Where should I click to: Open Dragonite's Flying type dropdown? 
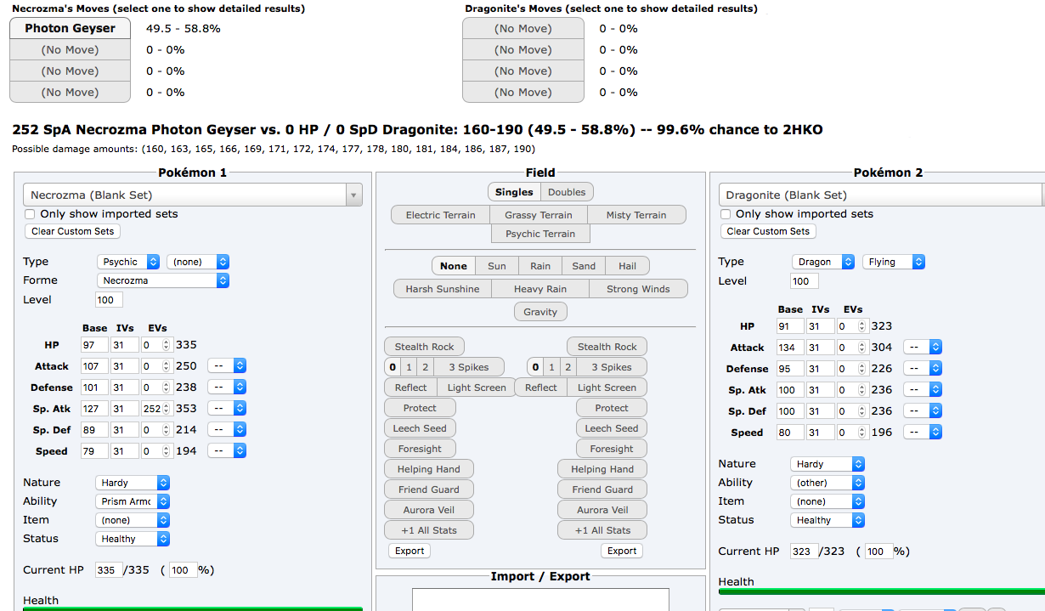click(x=894, y=262)
